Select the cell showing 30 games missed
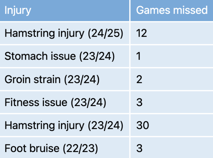 (x=172, y=125)
